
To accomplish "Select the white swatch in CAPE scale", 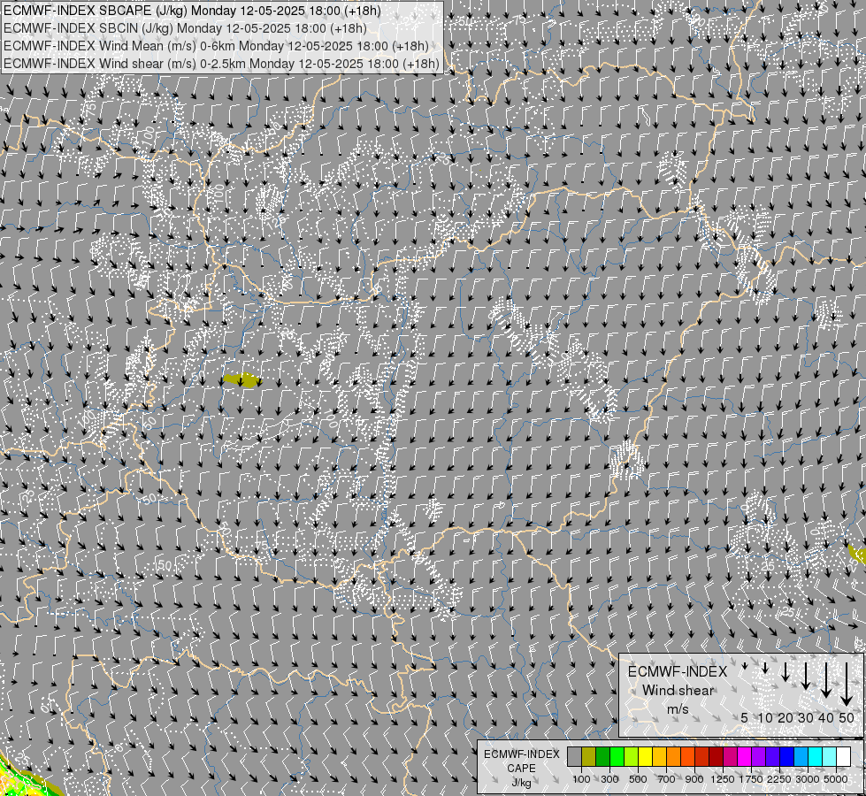I will [x=843, y=756].
